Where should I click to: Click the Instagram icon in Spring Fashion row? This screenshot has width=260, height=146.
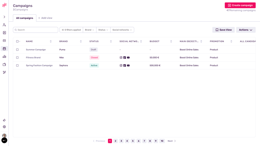point(121,65)
